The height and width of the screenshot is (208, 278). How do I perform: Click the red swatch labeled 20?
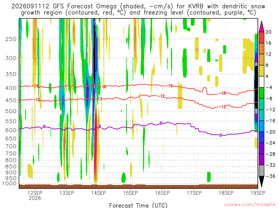(261, 37)
